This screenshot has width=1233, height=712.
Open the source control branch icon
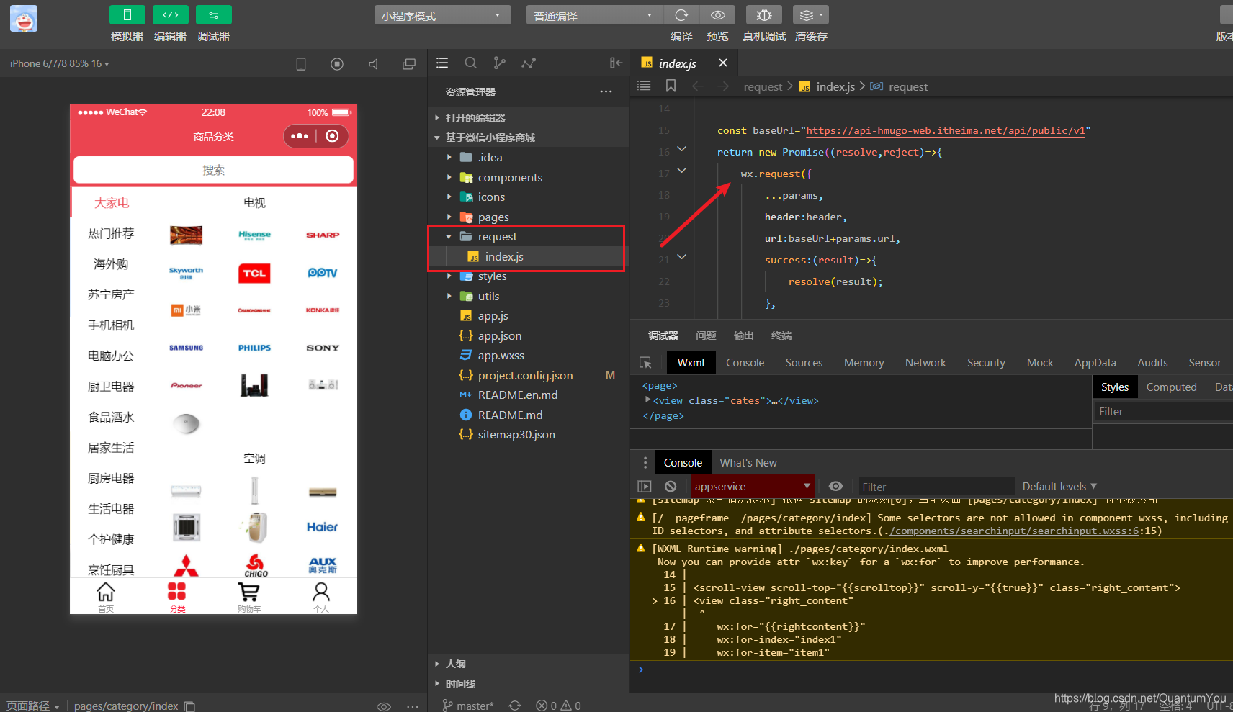coord(499,63)
